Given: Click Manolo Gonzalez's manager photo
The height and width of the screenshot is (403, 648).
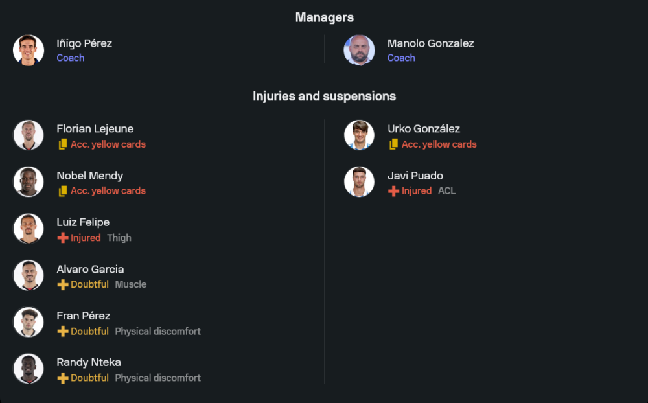Looking at the screenshot, I should point(359,51).
